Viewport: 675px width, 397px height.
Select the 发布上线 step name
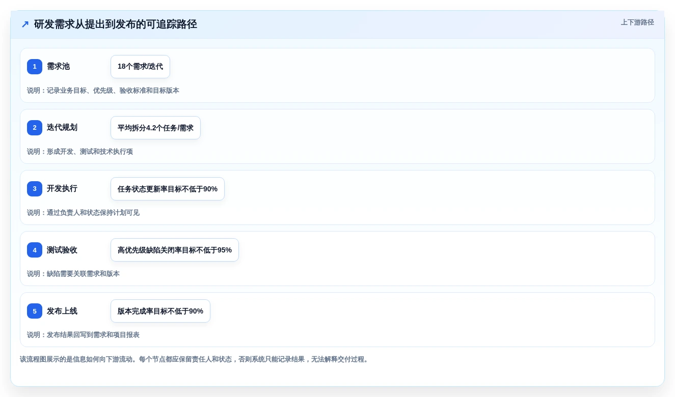click(62, 311)
